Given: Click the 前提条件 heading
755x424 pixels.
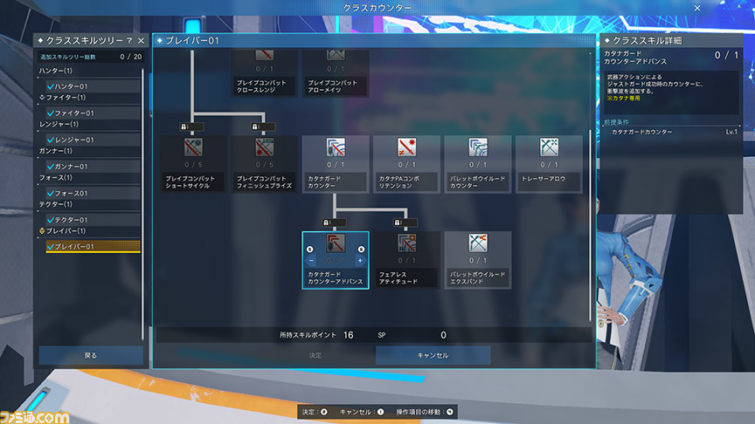Looking at the screenshot, I should [616, 122].
